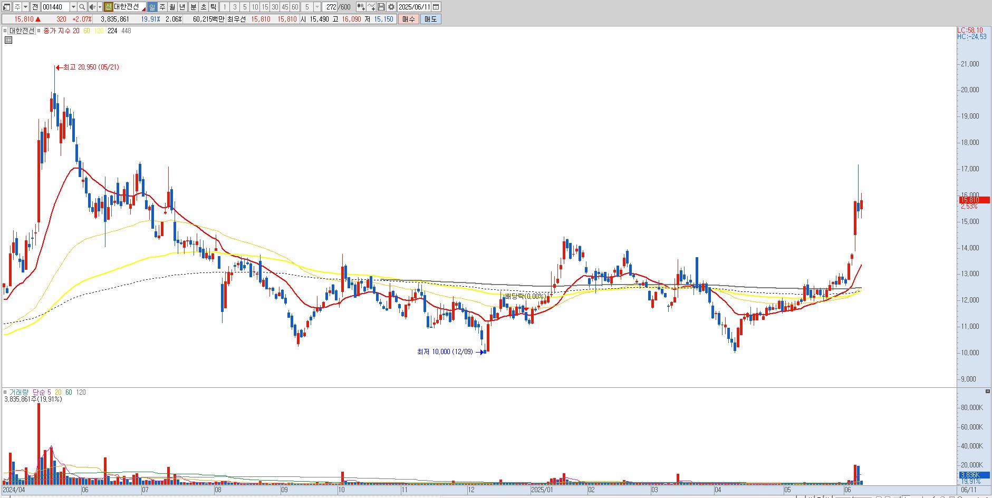Select the daily '일' period toggle

[x=152, y=7]
